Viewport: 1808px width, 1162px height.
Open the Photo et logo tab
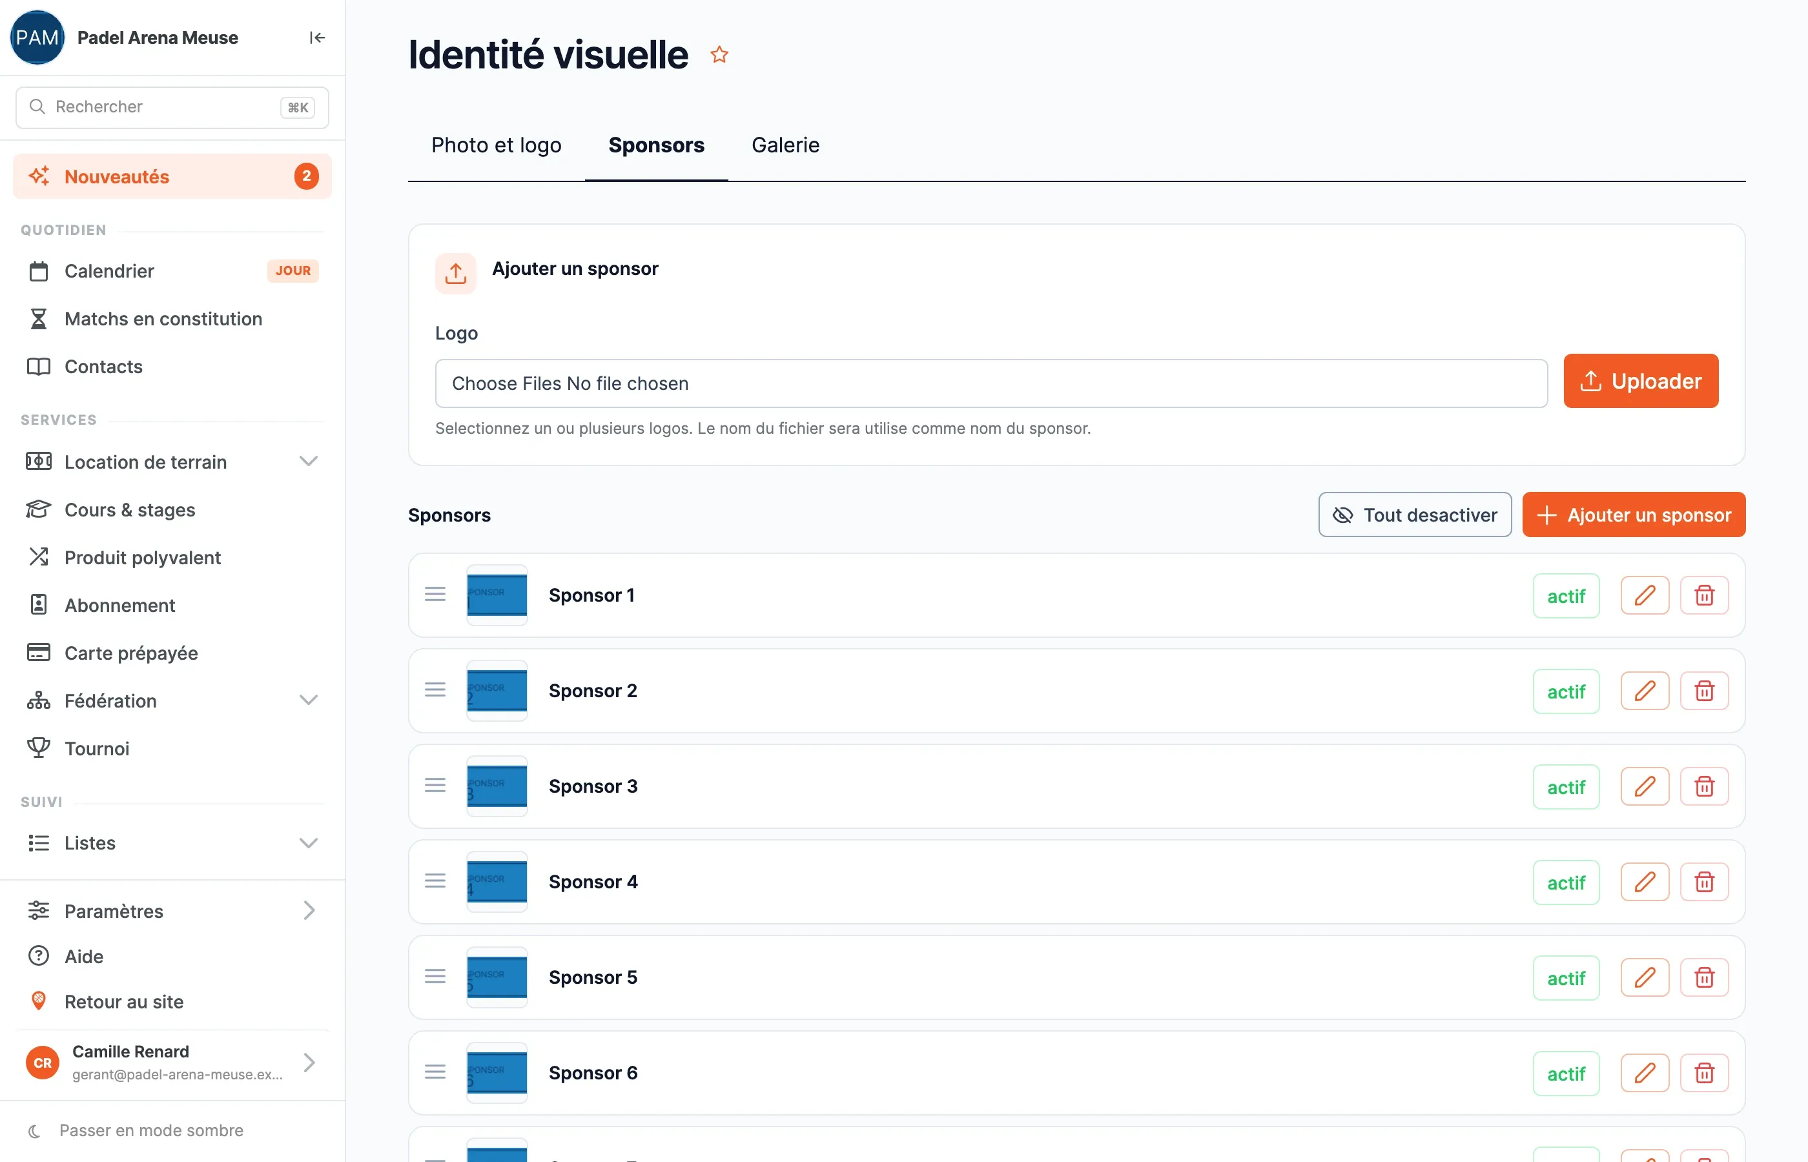point(496,145)
